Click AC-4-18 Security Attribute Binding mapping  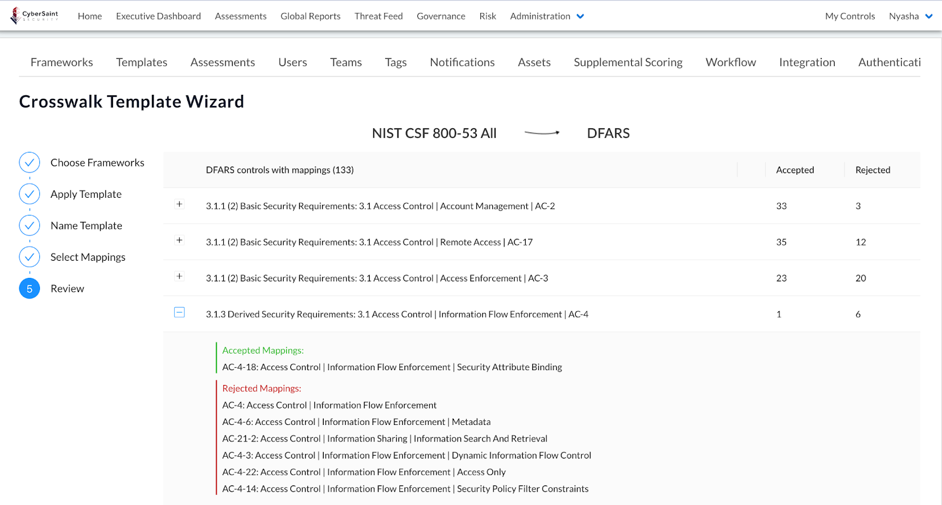pos(392,367)
